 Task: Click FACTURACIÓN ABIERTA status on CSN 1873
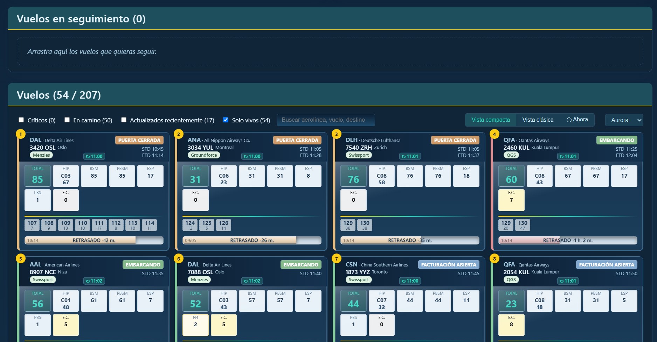449,265
